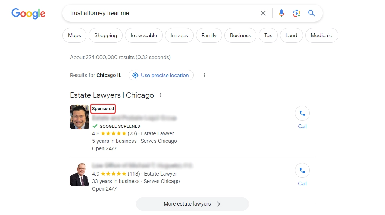This screenshot has width=385, height=215.
Task: Select the Maps filter chip
Action: [x=74, y=35]
